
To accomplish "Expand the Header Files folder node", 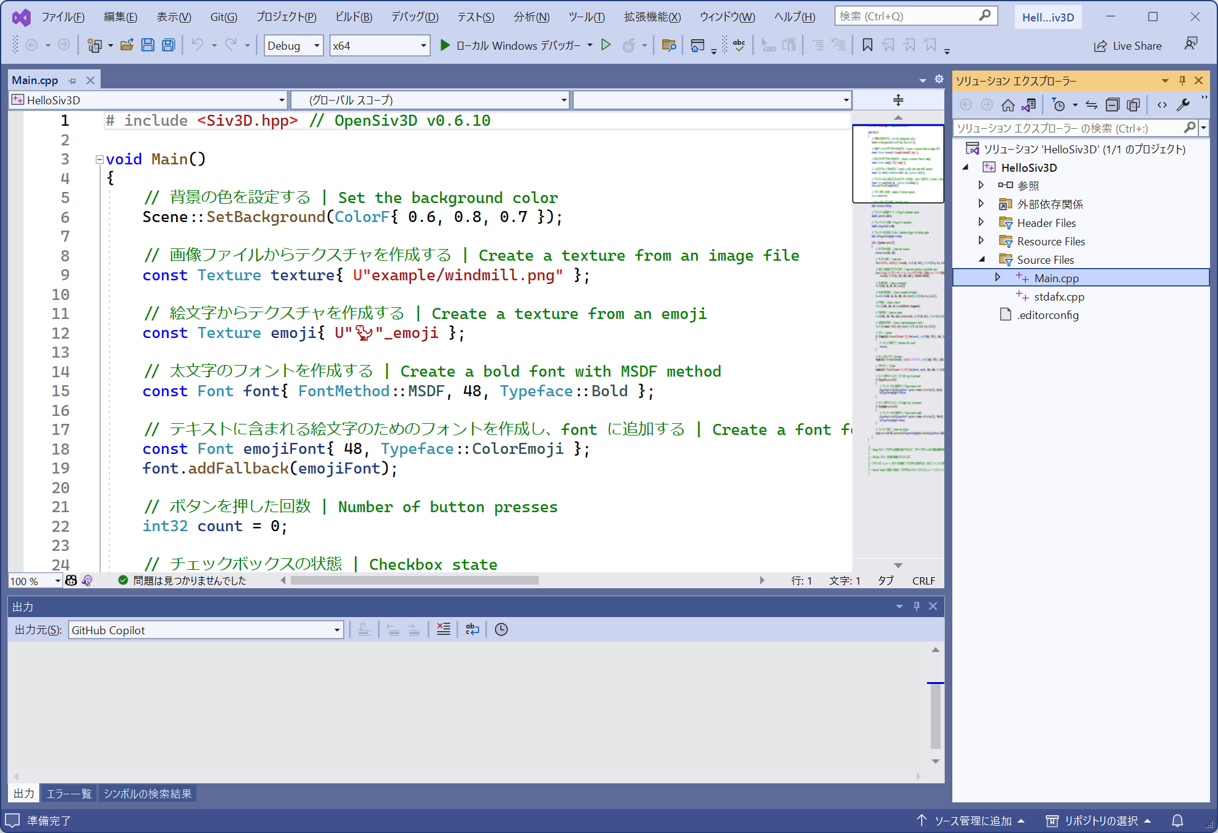I will [981, 222].
